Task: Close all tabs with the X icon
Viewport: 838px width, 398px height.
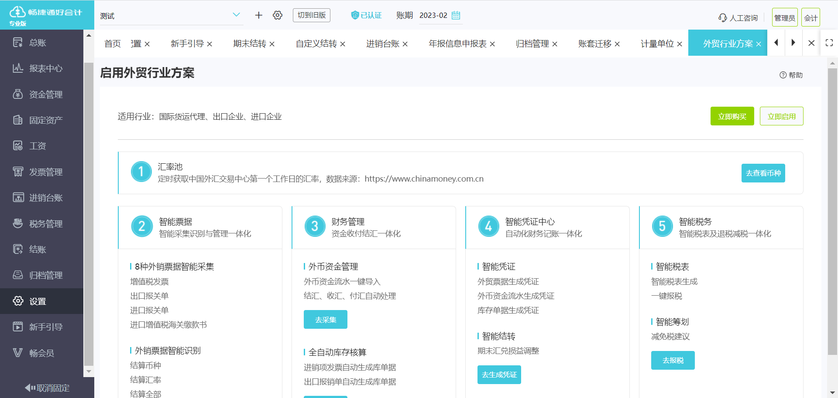Action: (x=811, y=43)
